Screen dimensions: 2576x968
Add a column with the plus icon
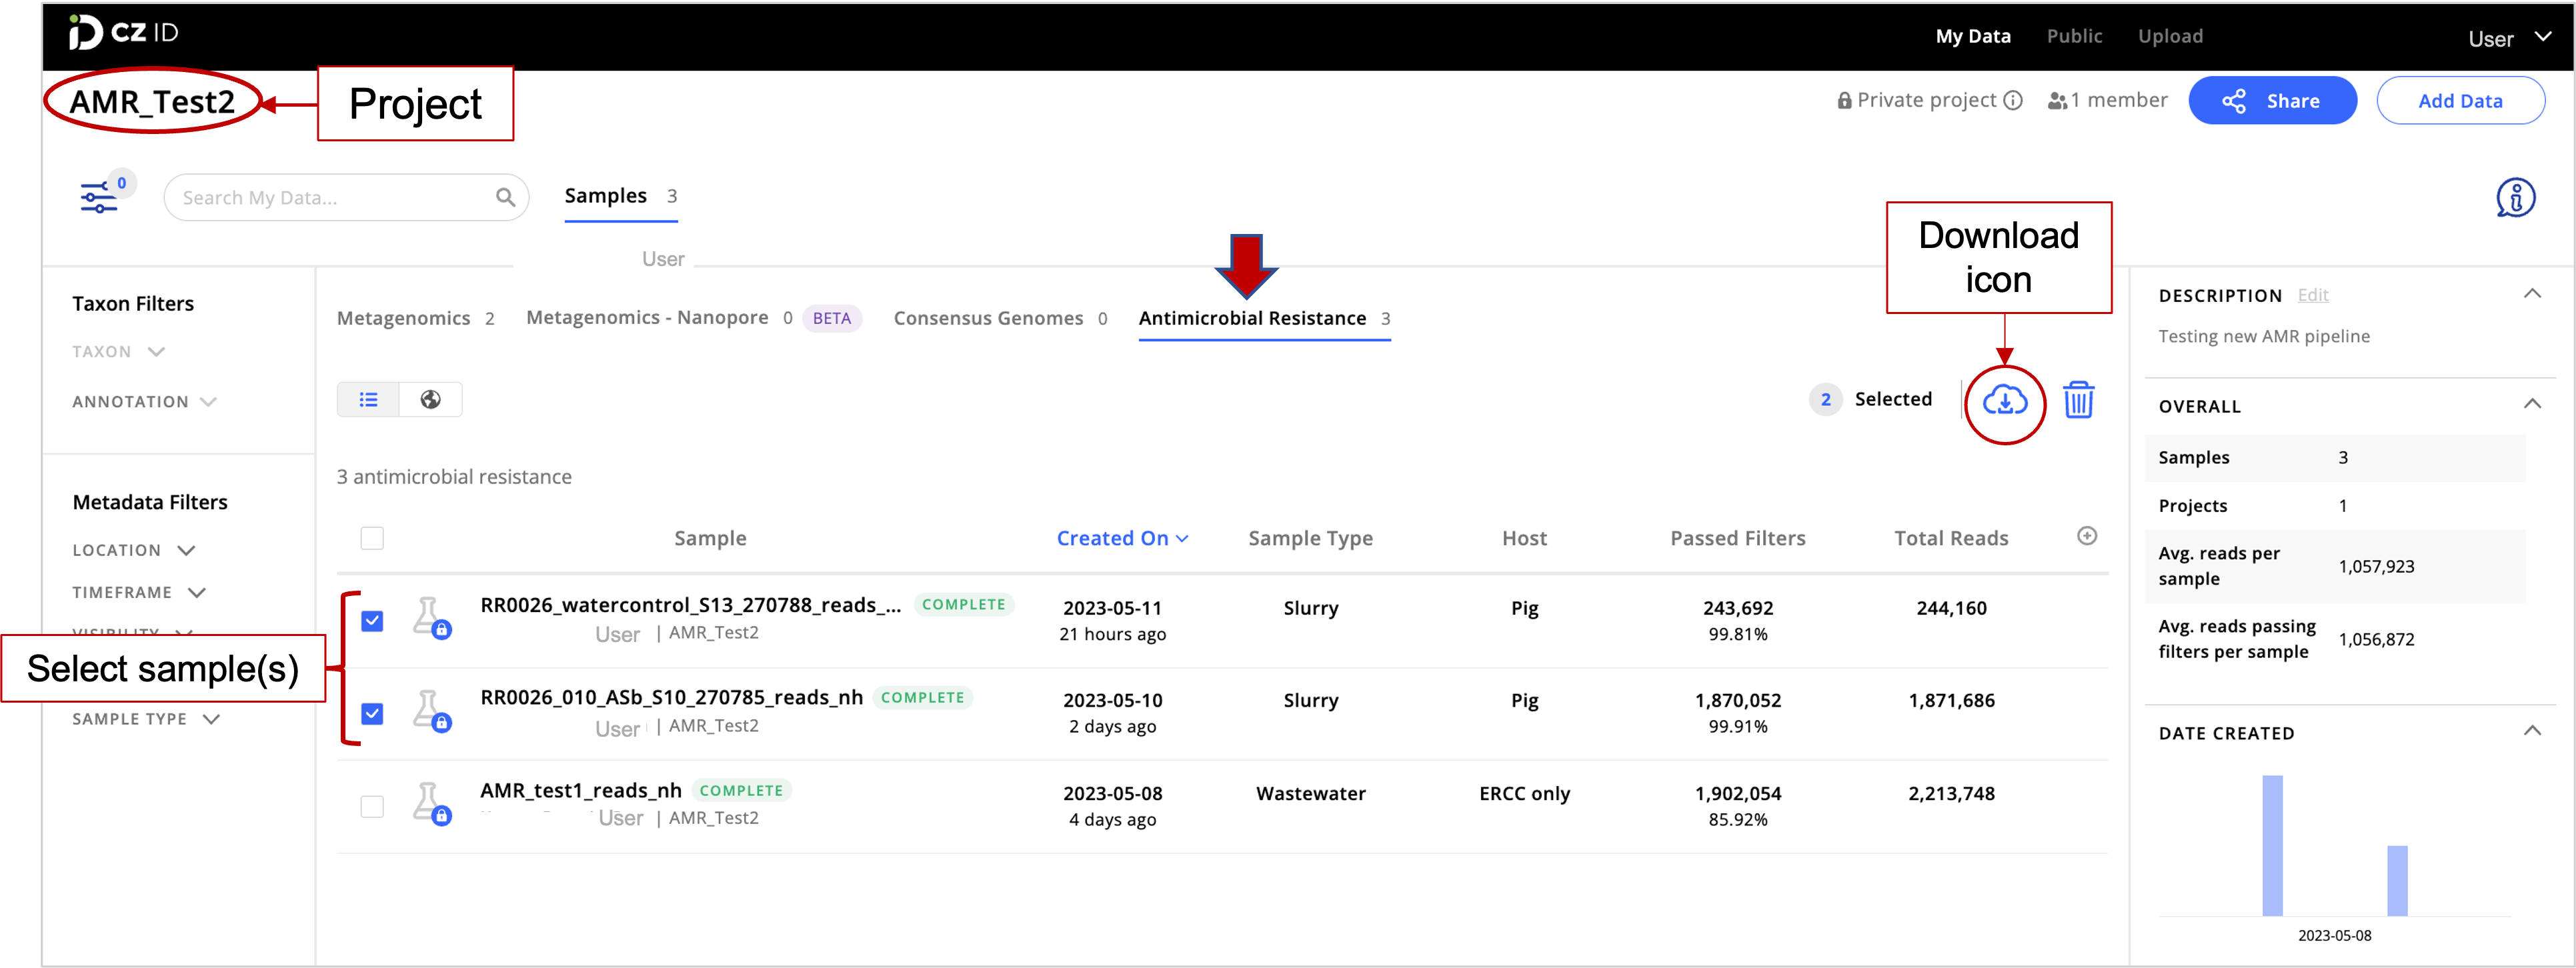(x=2087, y=535)
